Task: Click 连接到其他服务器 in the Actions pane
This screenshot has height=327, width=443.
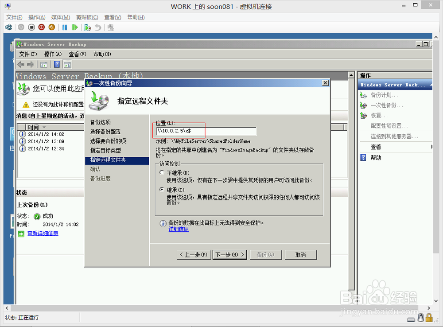Action: (394, 136)
